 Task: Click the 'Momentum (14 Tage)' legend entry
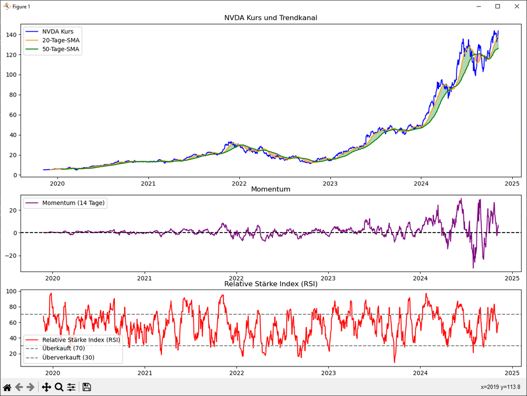click(73, 203)
